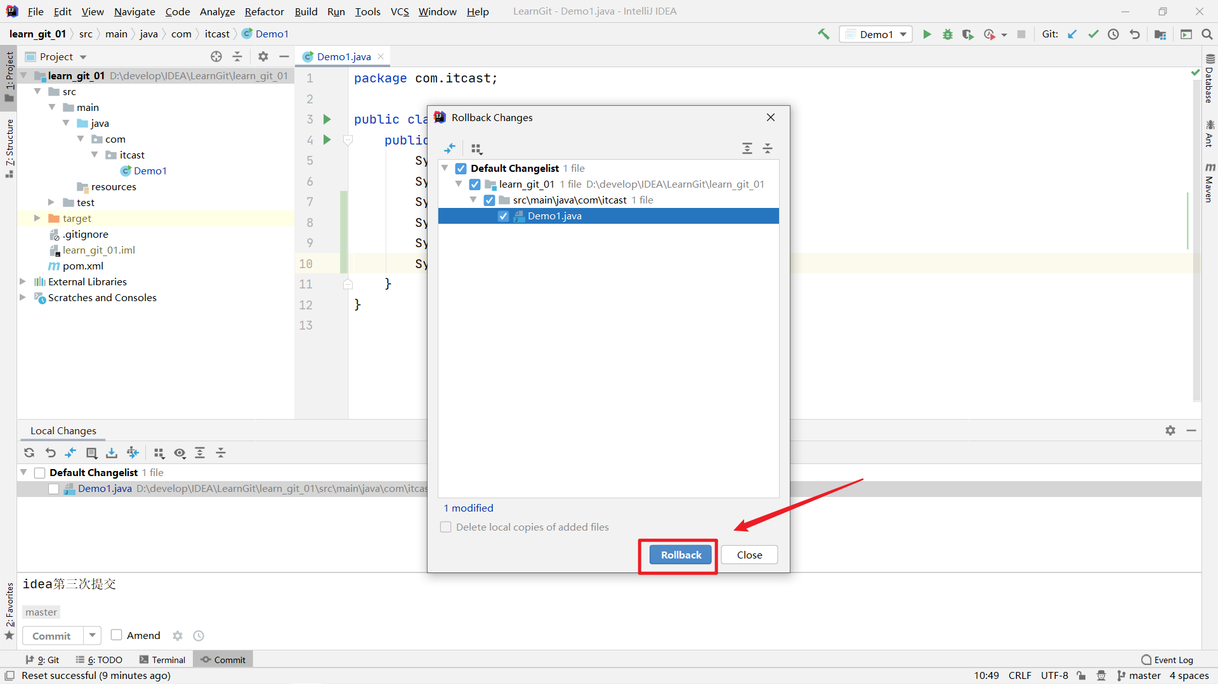Select the Demo1.java editor tab
The image size is (1218, 684).
point(344,56)
